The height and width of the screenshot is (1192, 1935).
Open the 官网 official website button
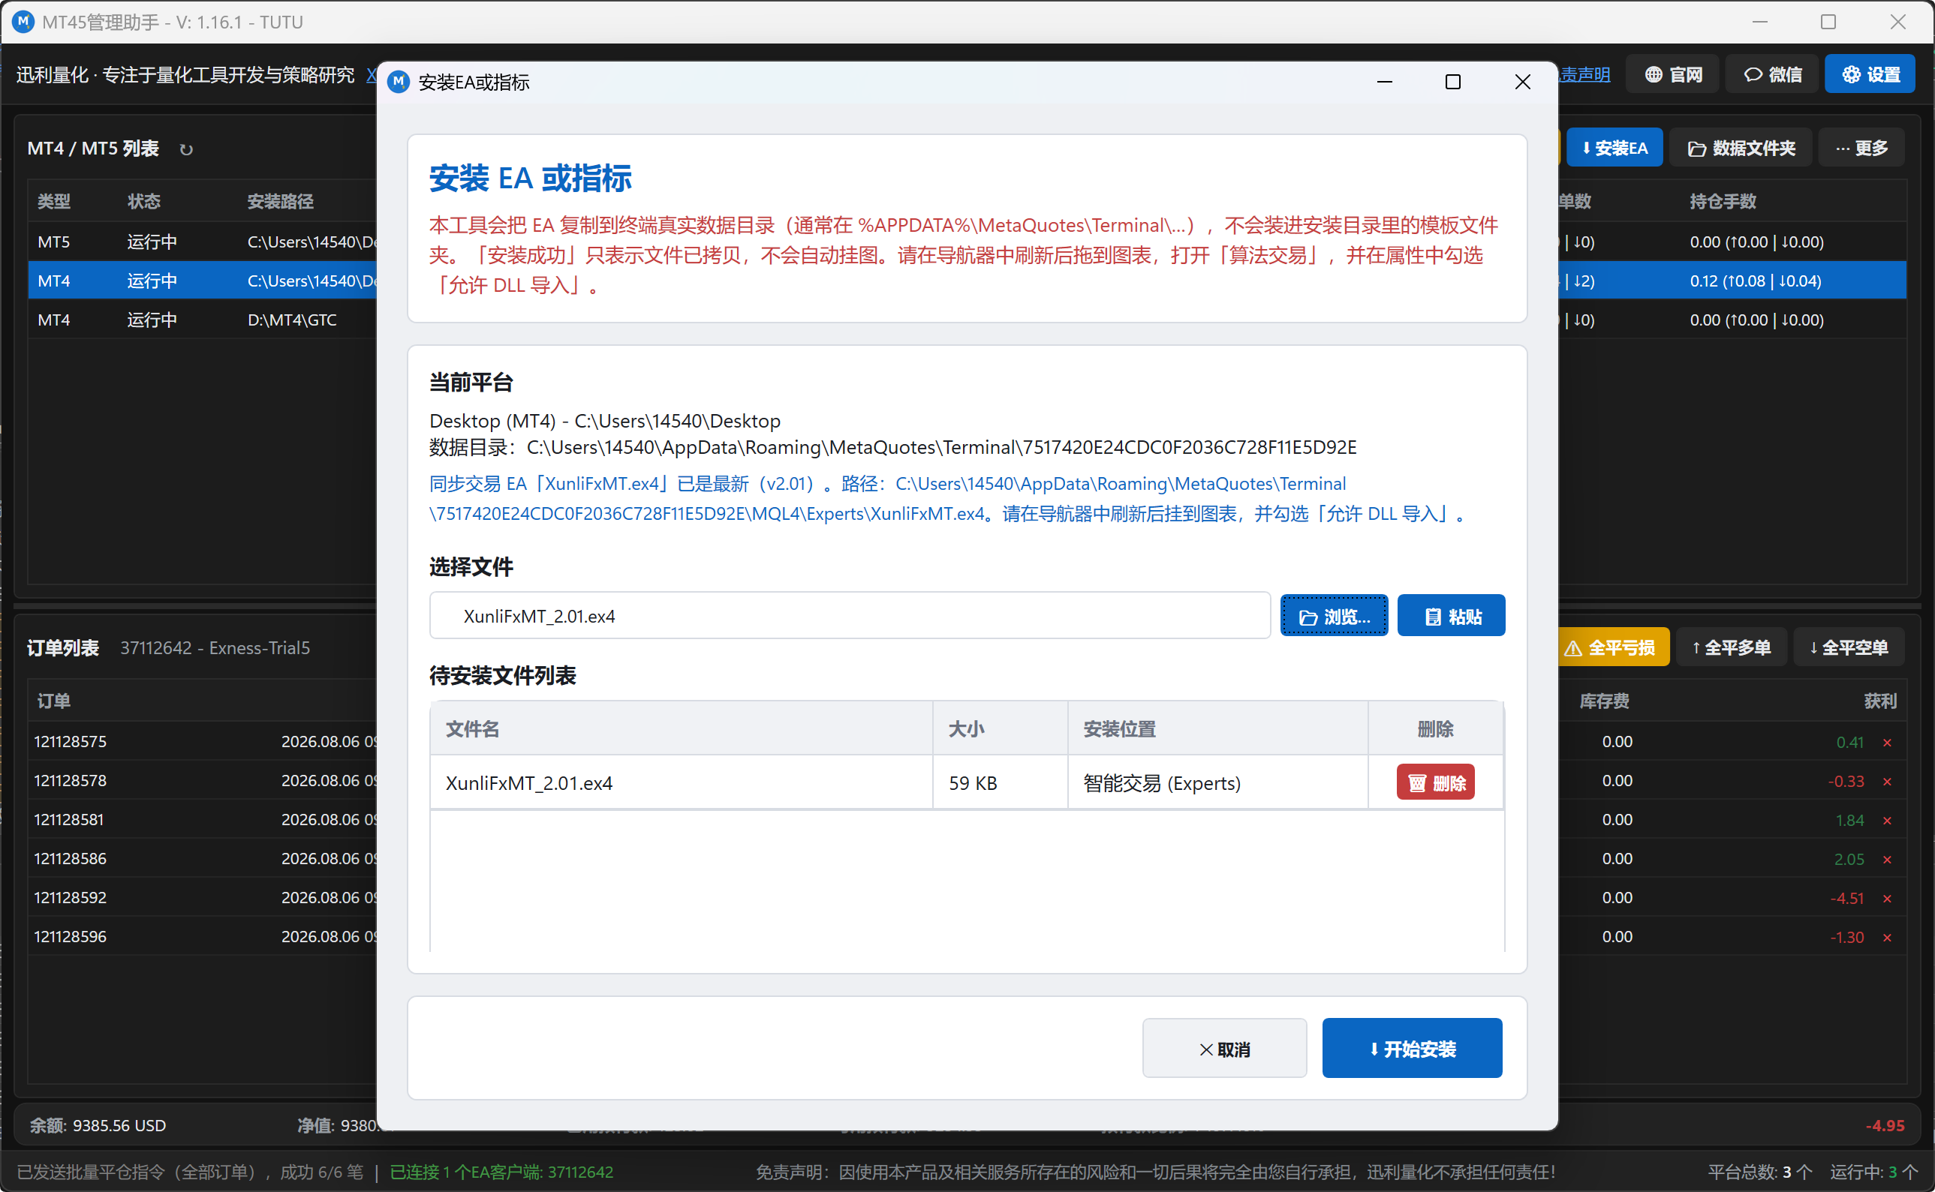[1673, 75]
